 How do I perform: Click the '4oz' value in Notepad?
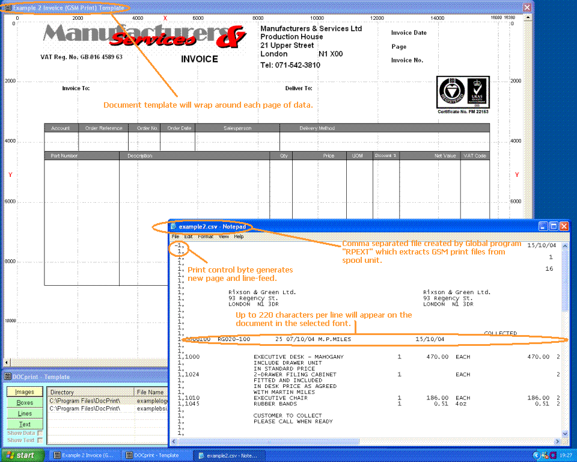click(461, 404)
